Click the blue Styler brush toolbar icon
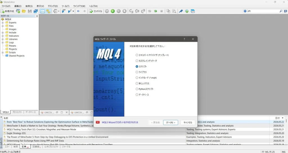The height and width of the screenshot is (153, 288). pyautogui.click(x=181, y=11)
